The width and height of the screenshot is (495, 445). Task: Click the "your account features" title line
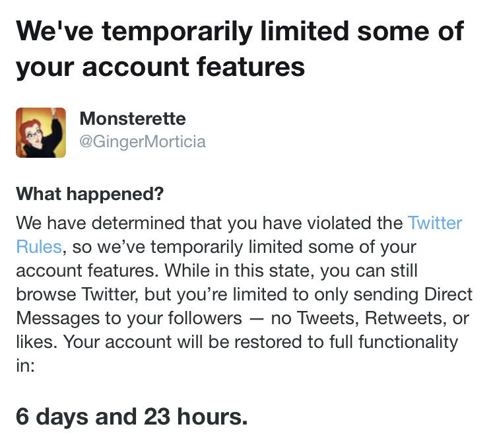coord(160,67)
